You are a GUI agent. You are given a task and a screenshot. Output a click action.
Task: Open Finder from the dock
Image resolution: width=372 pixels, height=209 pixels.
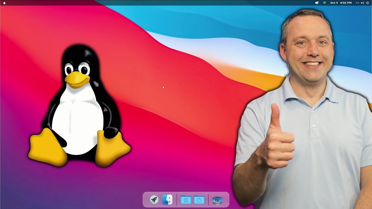tap(167, 199)
